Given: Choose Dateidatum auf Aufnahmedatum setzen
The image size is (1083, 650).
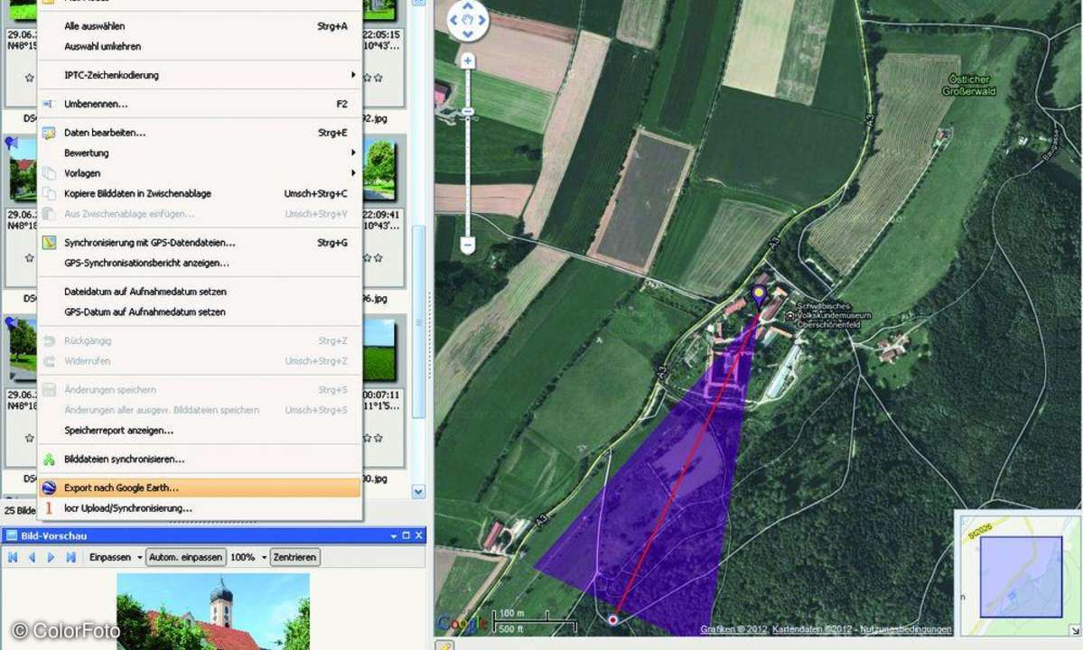Looking at the screenshot, I should (200, 292).
